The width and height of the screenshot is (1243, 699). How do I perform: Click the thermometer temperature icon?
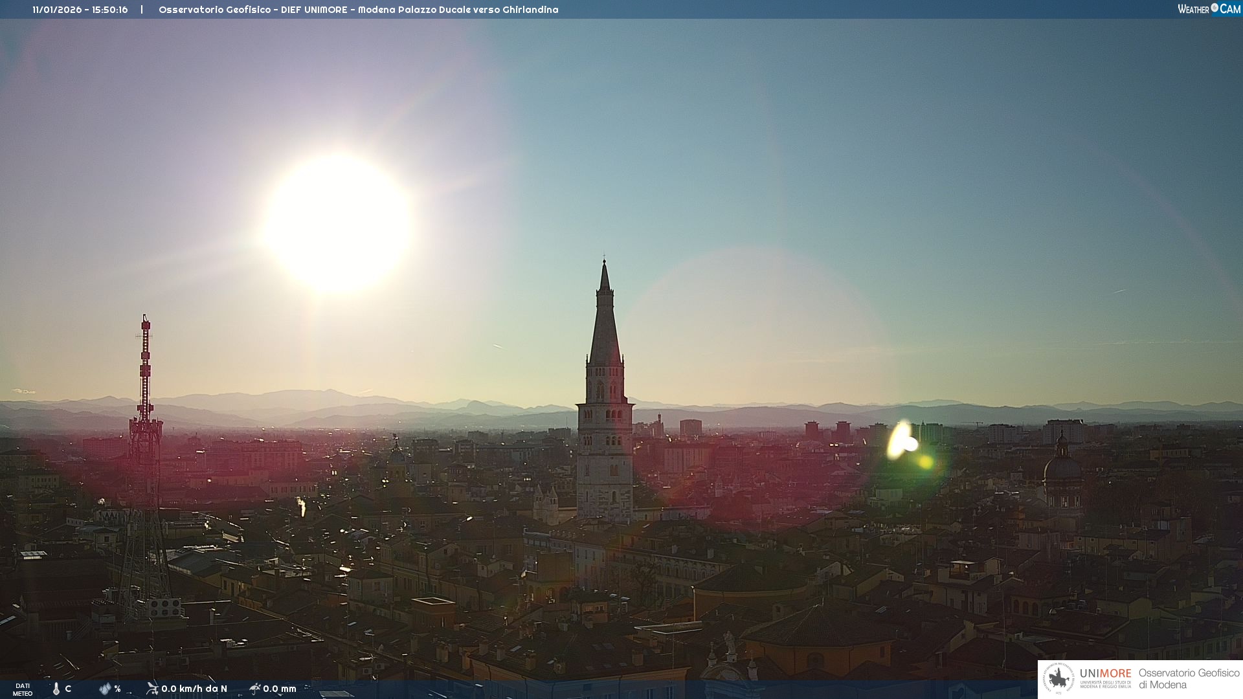tap(56, 689)
